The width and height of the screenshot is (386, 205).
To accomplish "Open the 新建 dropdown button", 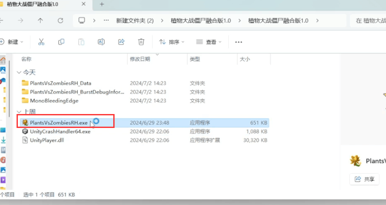I will tap(12, 42).
